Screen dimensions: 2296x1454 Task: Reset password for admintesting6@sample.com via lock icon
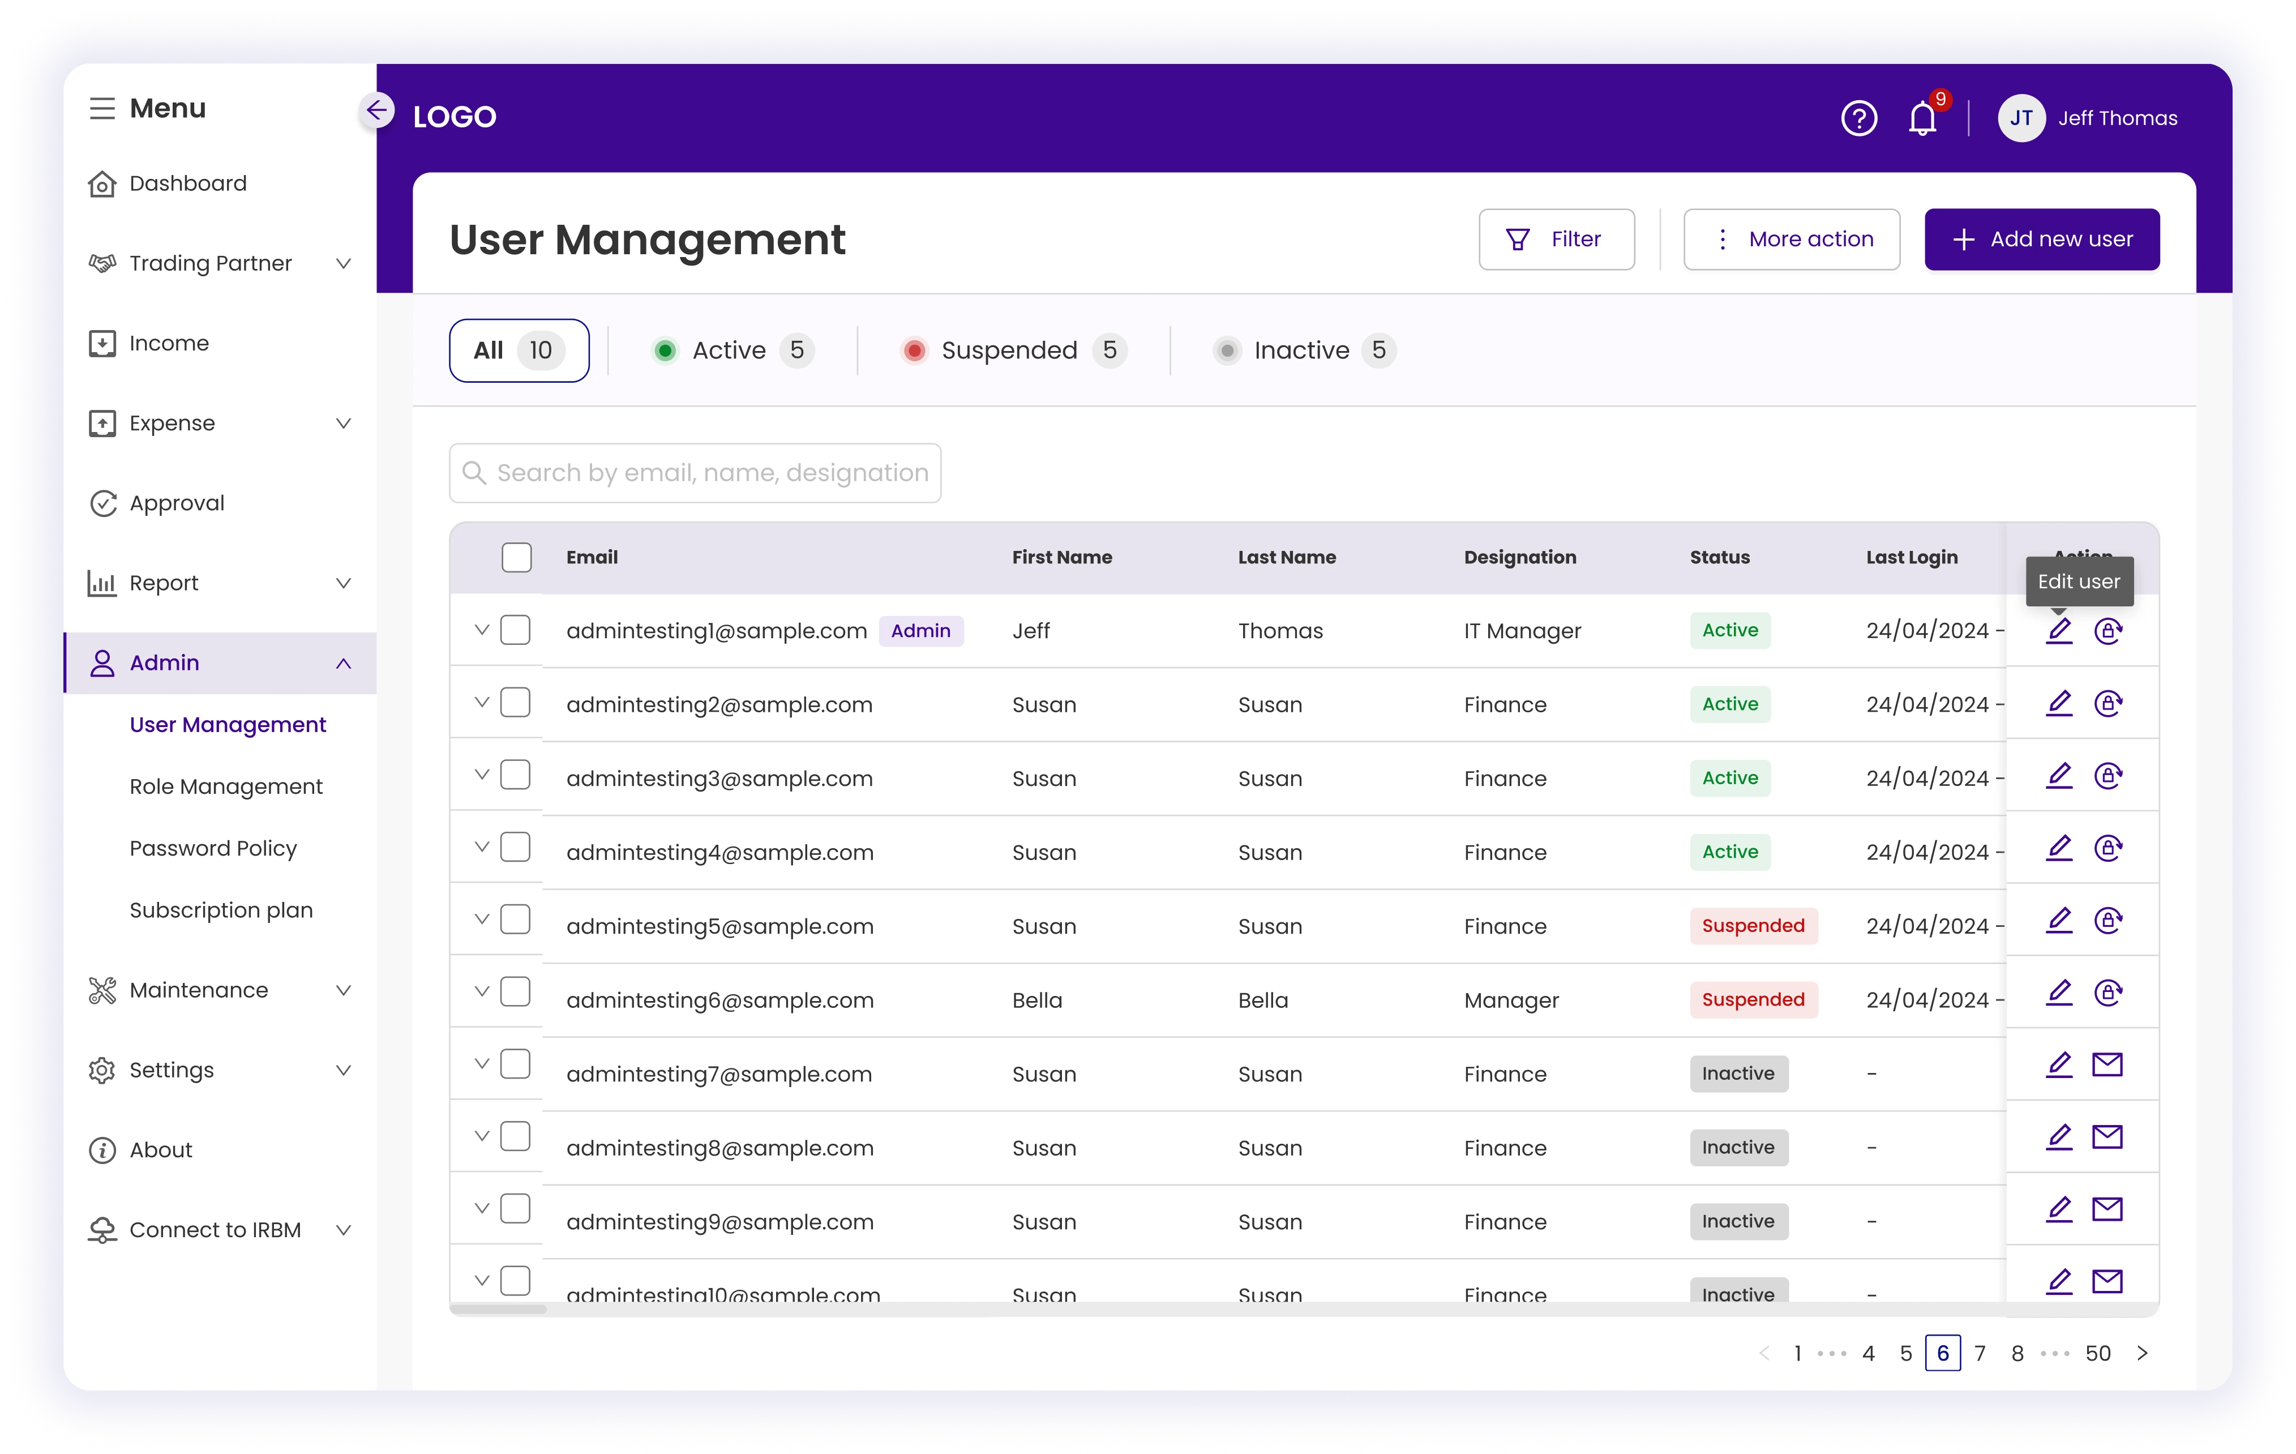[2108, 994]
